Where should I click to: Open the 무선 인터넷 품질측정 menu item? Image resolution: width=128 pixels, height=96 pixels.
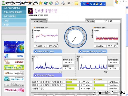[14, 8]
